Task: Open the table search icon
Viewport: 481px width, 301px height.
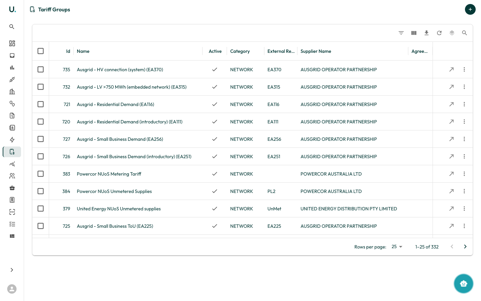Action: tap(465, 33)
